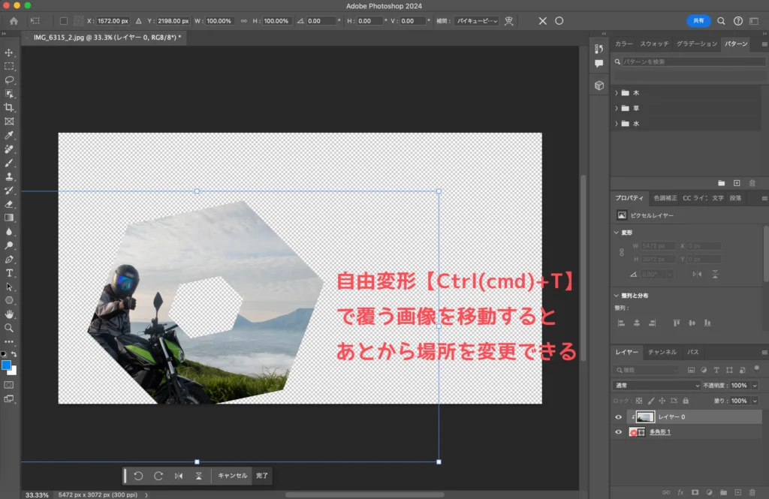Image resolution: width=769 pixels, height=499 pixels.
Task: Delete layer using trash icon in Layers panel
Action: (x=752, y=492)
